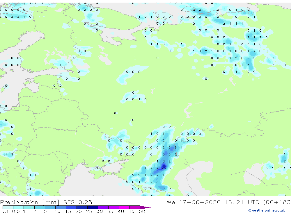Image resolution: width=291 pixels, height=213 pixels.
Task: Choose the 20–25 mm dark blue swatch
Action: pyautogui.click(x=82, y=207)
